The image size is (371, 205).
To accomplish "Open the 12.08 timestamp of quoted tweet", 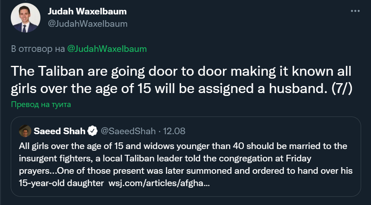I will [x=174, y=131].
